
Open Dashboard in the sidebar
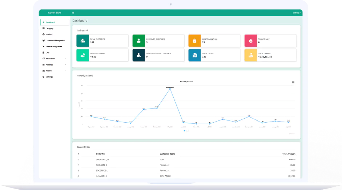pyautogui.click(x=55, y=22)
